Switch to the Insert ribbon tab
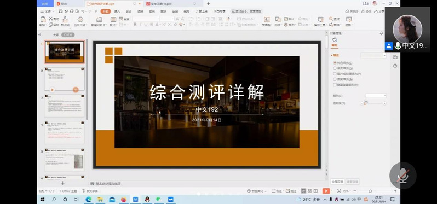Screen dimensions: 437x204 point(117,11)
